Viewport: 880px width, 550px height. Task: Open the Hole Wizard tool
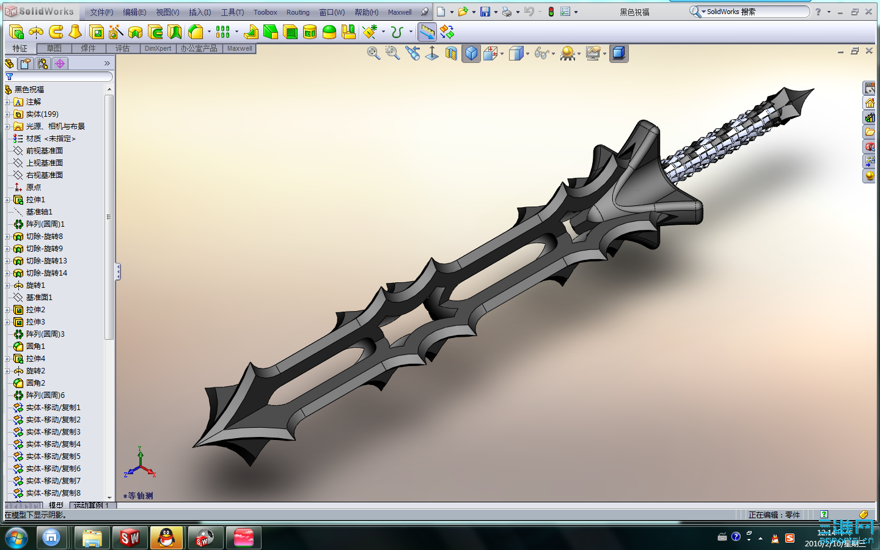point(116,32)
